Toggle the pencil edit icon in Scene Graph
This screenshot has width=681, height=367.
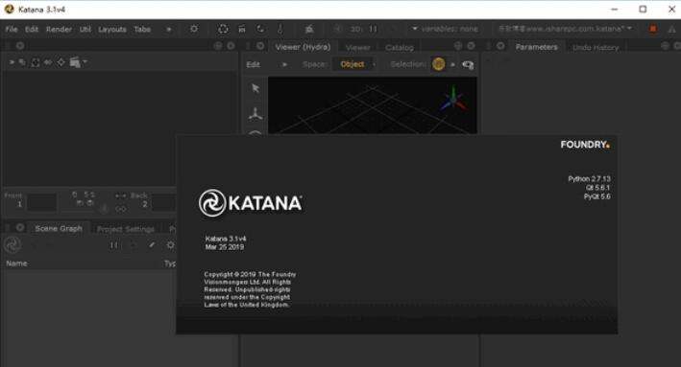(x=151, y=245)
